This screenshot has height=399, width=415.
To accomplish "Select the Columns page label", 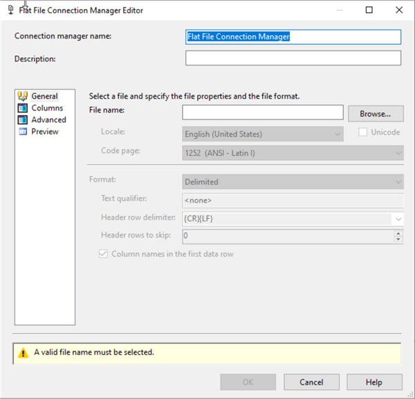I will (47, 108).
